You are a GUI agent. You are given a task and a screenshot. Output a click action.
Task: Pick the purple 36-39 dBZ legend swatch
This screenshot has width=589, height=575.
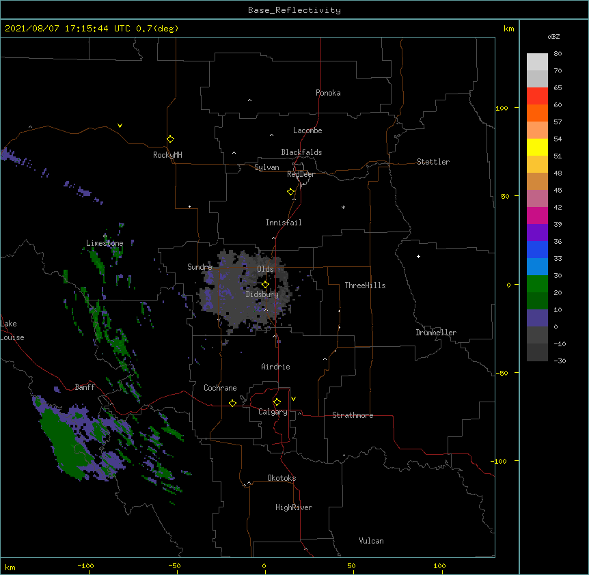tap(537, 233)
